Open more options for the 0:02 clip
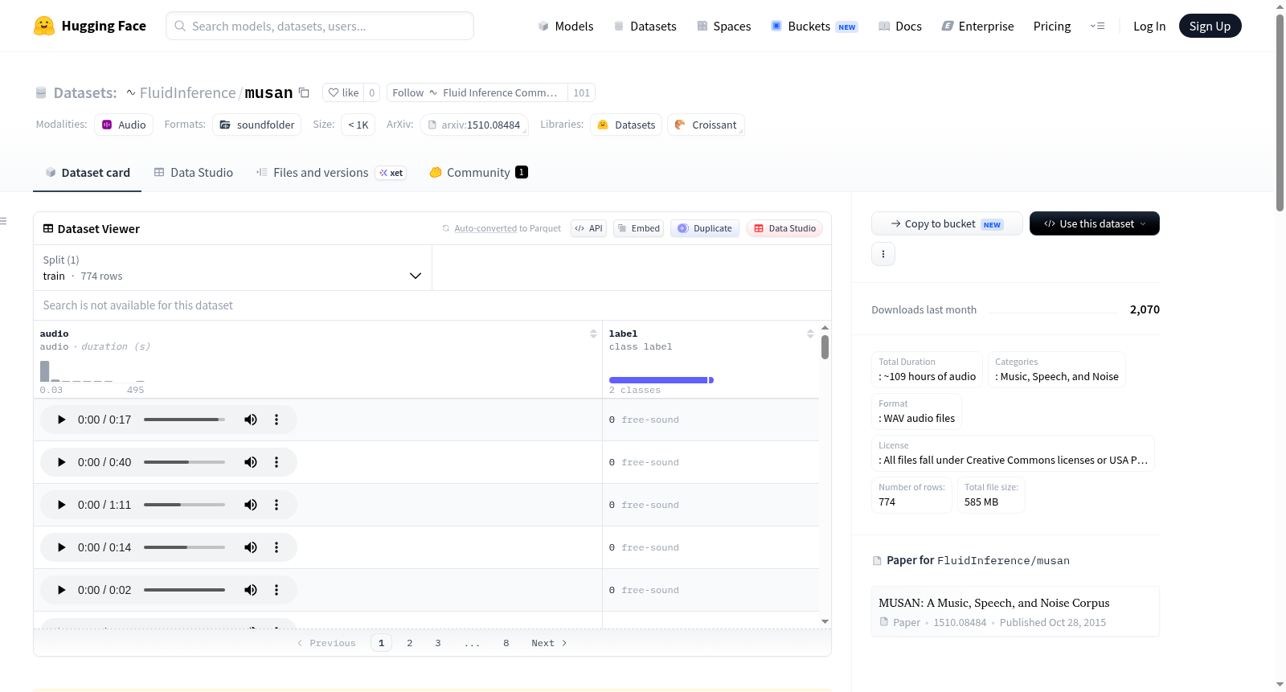 276,590
